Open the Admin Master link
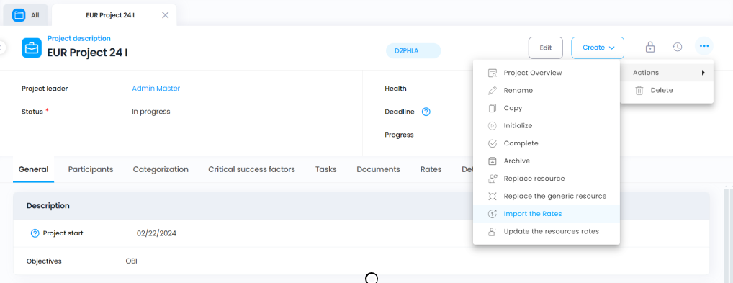 click(x=156, y=89)
